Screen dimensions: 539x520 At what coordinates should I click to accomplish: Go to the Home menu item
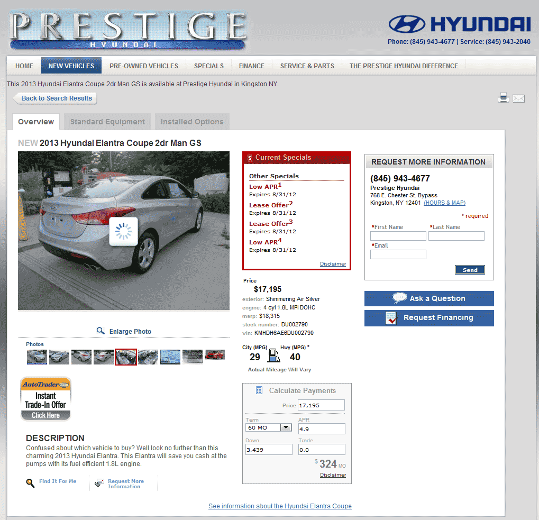pos(24,66)
